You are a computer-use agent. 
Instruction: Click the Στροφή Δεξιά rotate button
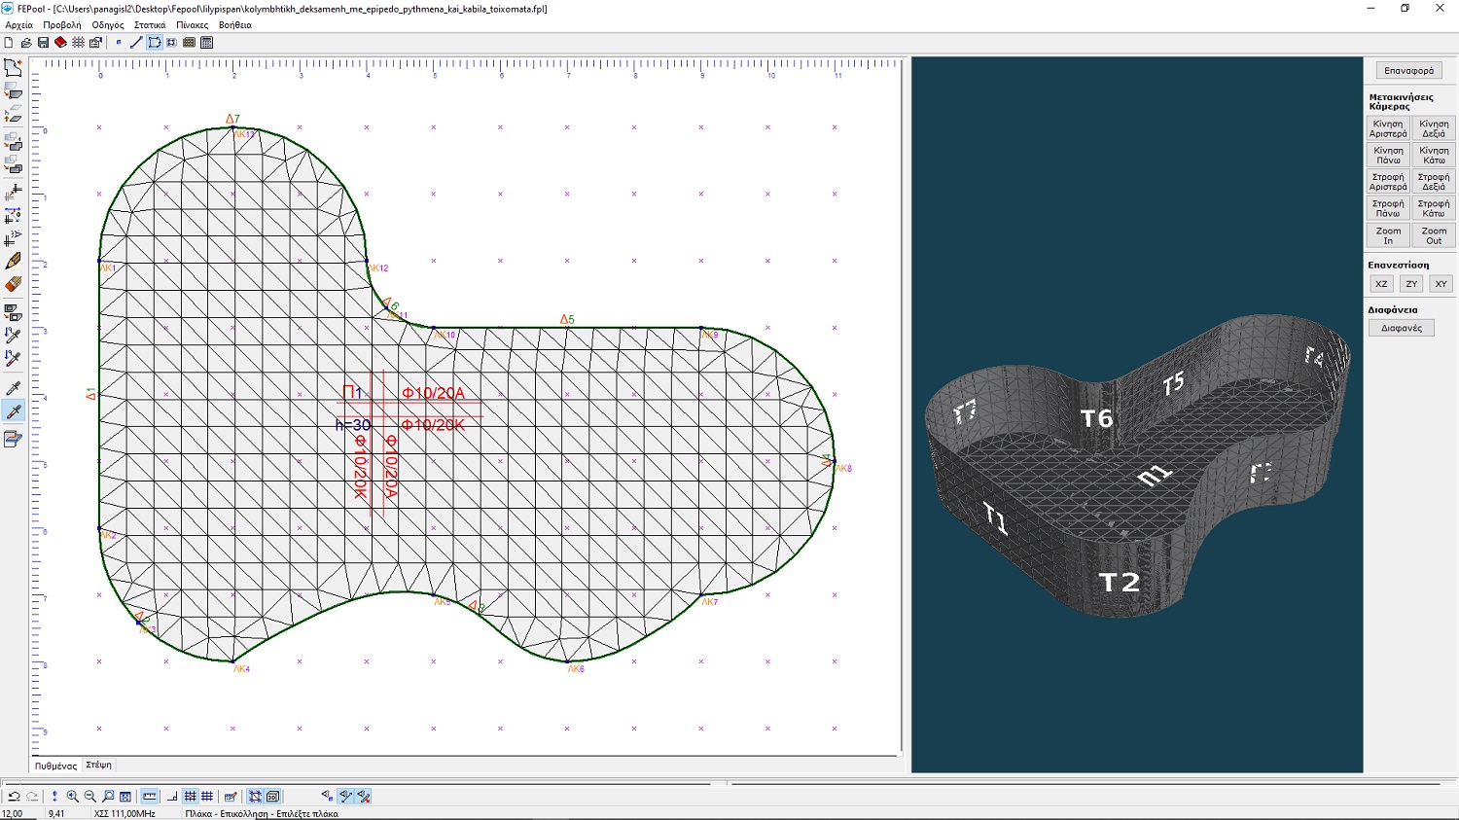pyautogui.click(x=1434, y=182)
